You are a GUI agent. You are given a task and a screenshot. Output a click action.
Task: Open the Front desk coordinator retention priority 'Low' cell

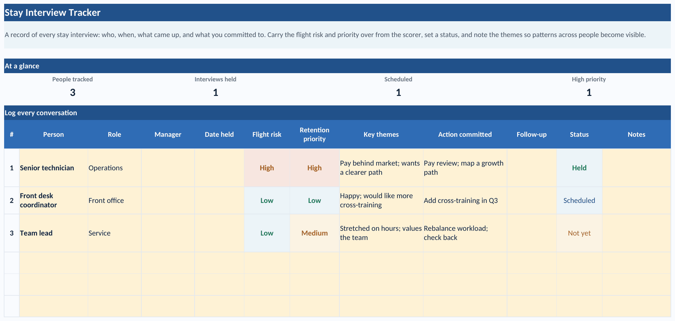click(x=314, y=200)
